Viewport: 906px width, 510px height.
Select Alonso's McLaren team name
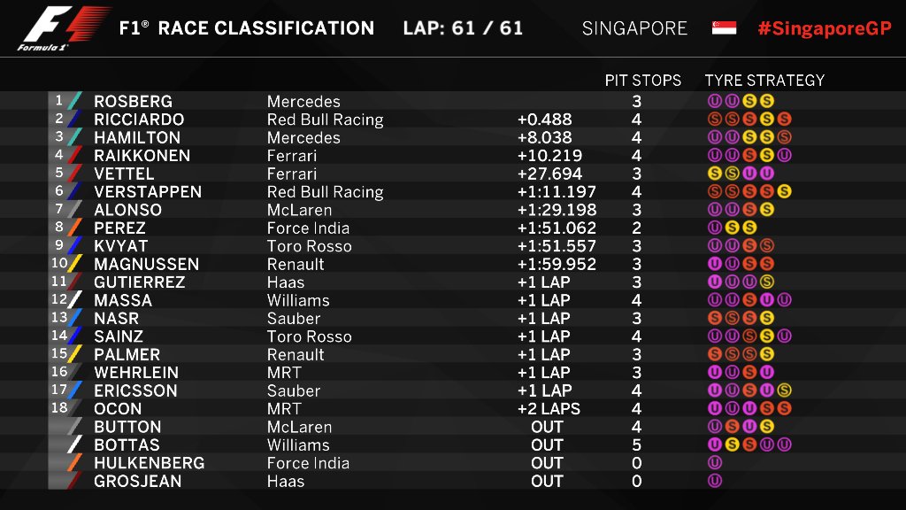298,210
